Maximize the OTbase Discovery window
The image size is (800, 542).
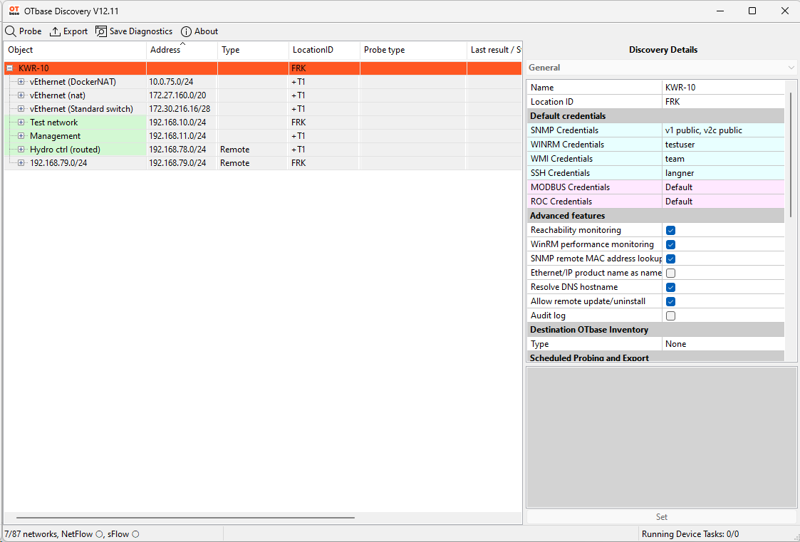pyautogui.click(x=752, y=11)
